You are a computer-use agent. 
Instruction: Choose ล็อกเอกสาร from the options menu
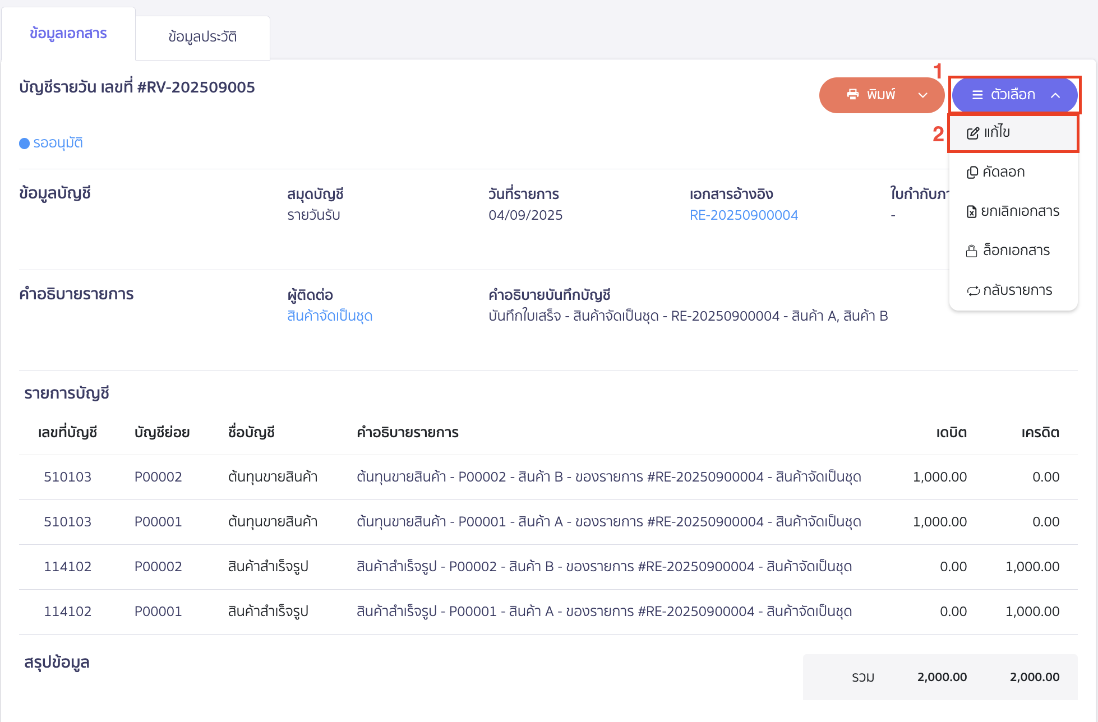tap(1016, 251)
